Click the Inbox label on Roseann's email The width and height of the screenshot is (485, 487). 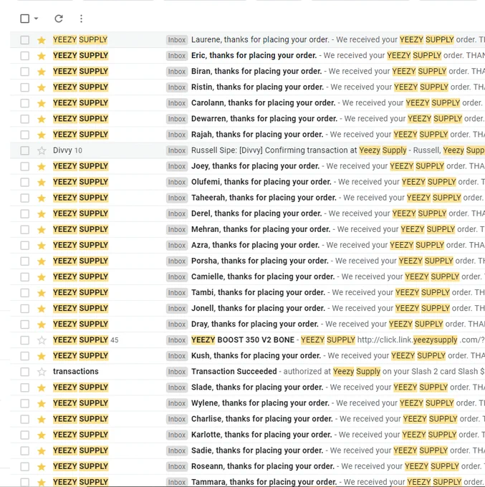[177, 466]
